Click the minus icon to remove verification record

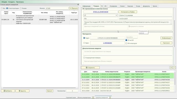pyautogui.click(x=174, y=68)
